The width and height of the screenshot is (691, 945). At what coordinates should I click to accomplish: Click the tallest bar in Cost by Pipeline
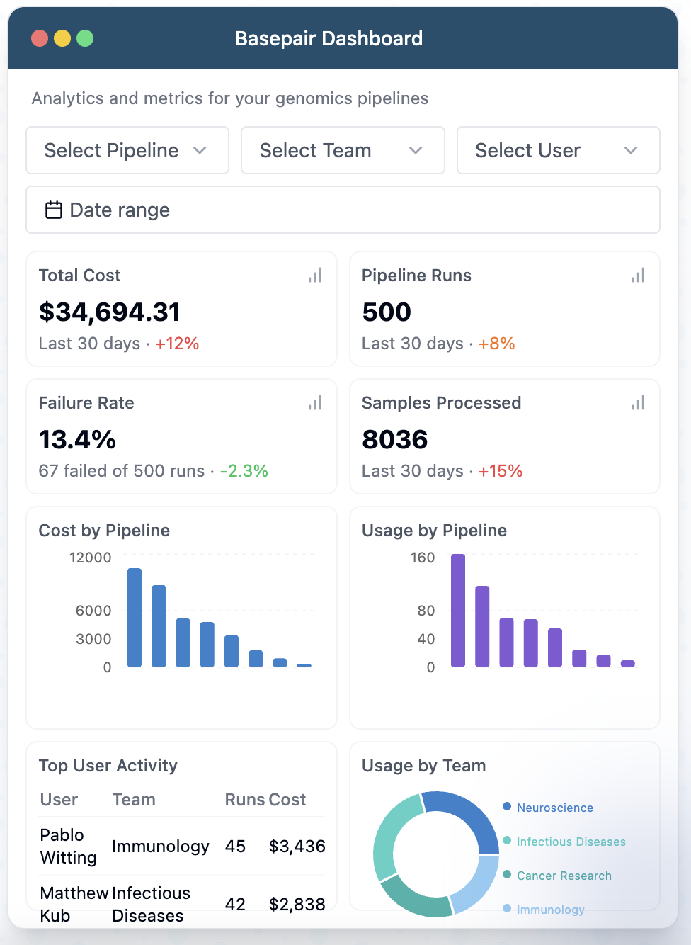point(135,615)
